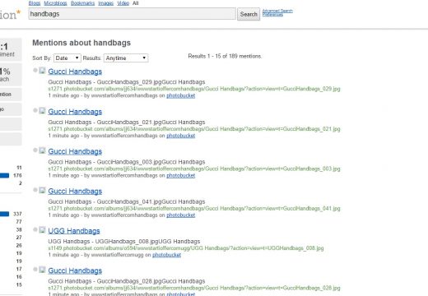Click green URL ending GucciHandbags_029.jpg
Image resolution: width=428 pixels, height=296 pixels.
point(194,89)
